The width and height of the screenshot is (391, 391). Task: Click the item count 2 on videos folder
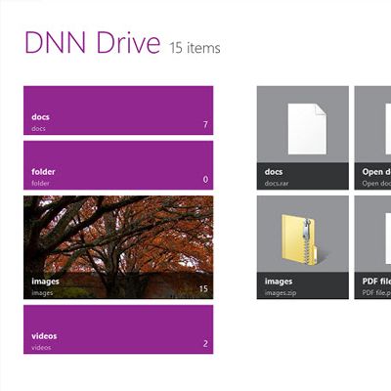coord(205,343)
